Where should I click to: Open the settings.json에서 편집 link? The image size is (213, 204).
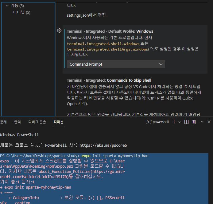[86, 15]
